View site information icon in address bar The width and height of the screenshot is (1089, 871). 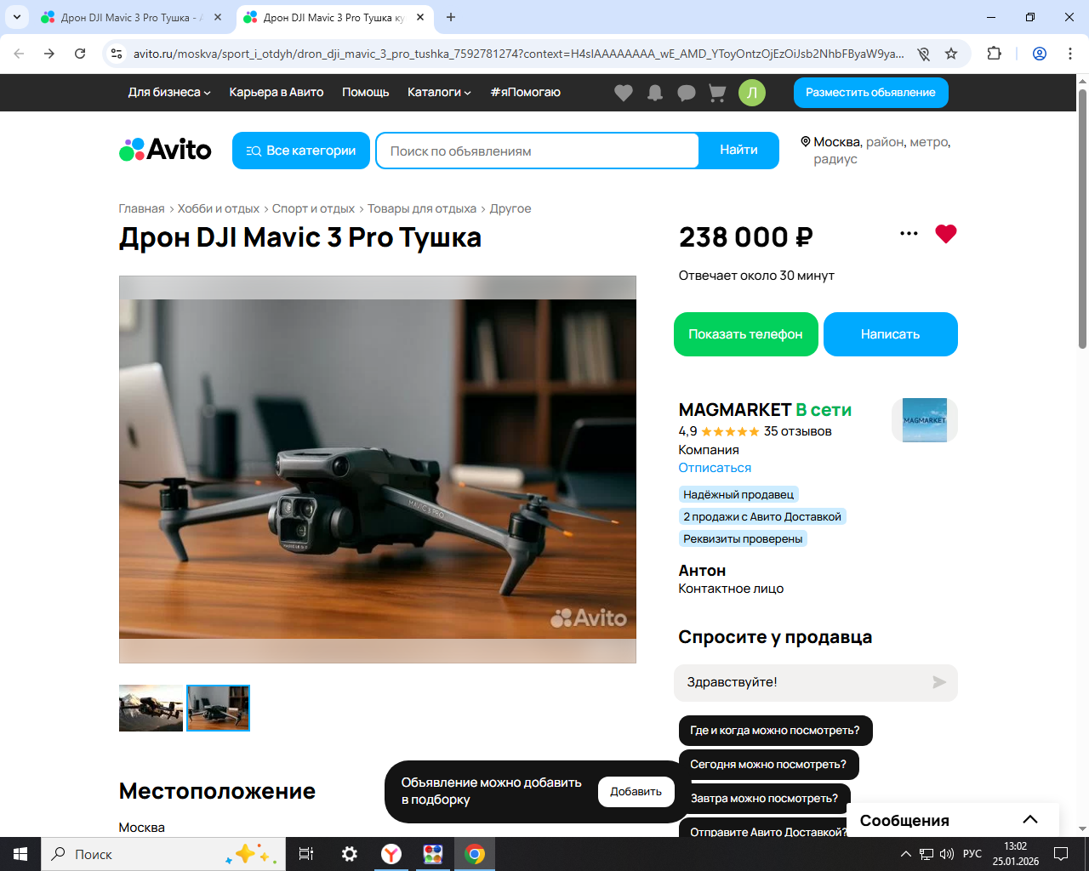(117, 54)
